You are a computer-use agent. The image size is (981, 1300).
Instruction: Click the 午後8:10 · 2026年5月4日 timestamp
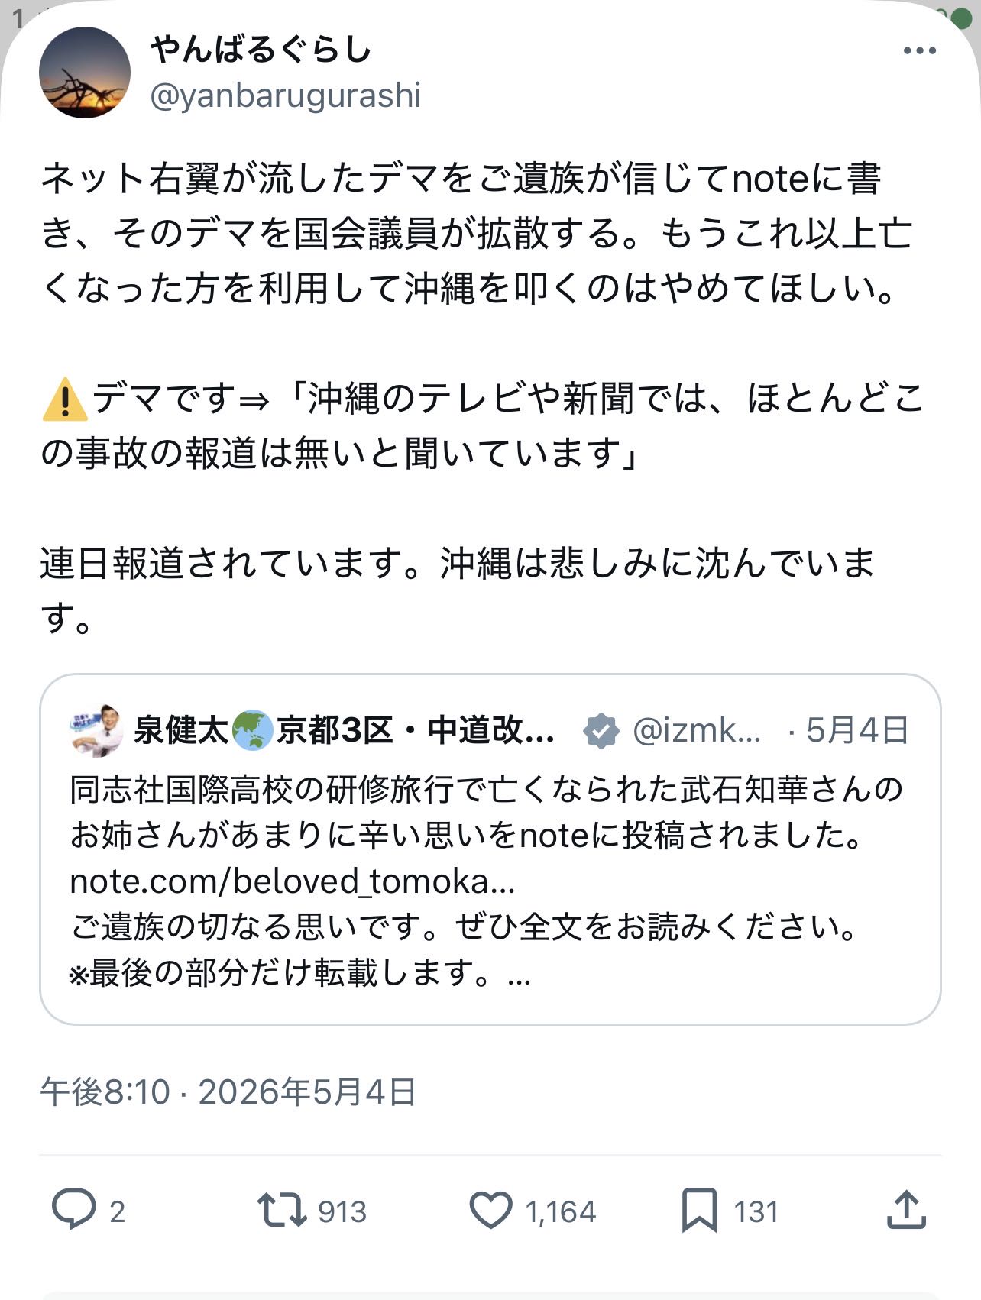(x=228, y=1092)
